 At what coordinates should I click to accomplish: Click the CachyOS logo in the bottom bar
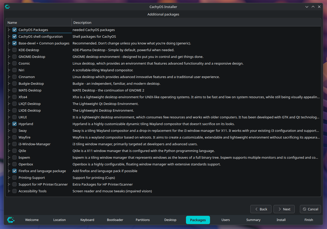[x=11, y=220]
